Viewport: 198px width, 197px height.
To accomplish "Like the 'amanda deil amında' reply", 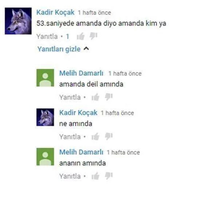I will [x=95, y=97].
